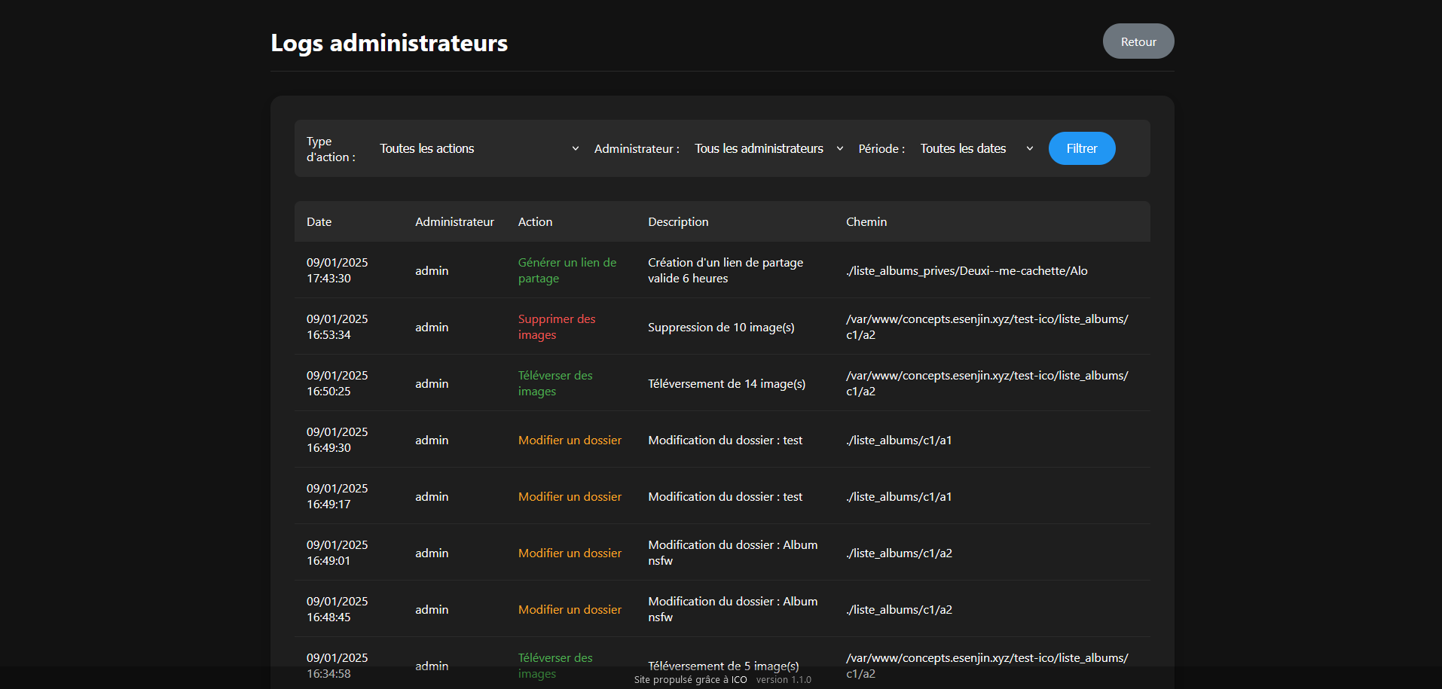Select the date 09/01/2025 16:50:25

coord(337,383)
